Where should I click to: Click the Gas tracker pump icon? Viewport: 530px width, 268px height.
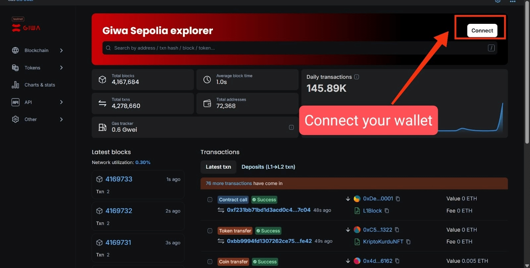coord(102,127)
